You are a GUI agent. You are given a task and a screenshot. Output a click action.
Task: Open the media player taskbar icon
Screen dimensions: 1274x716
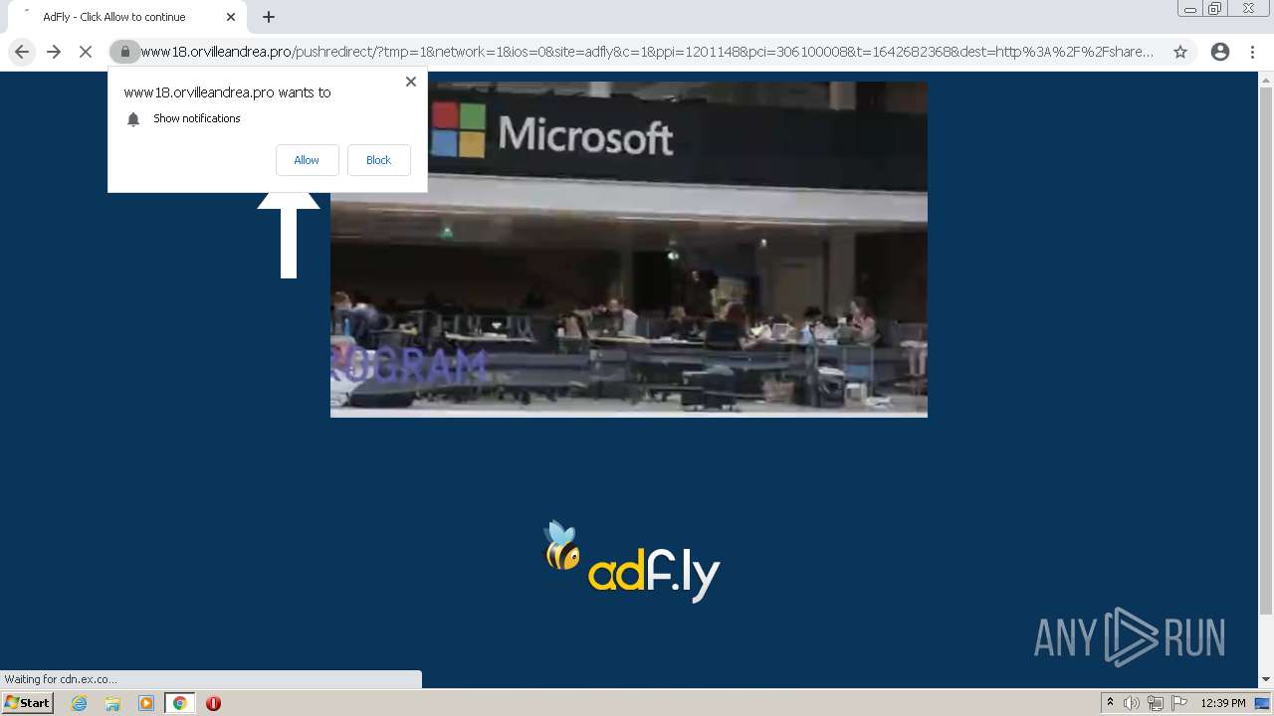(x=146, y=703)
